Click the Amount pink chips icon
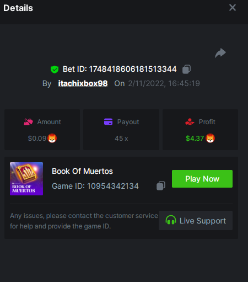The image size is (248, 282). 28,122
